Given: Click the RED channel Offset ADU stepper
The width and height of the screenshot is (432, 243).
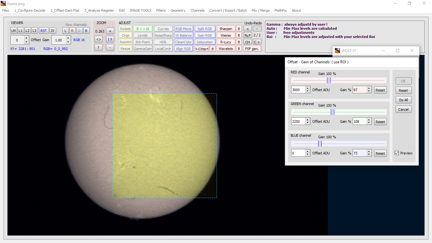Looking at the screenshot, I should tap(308, 90).
